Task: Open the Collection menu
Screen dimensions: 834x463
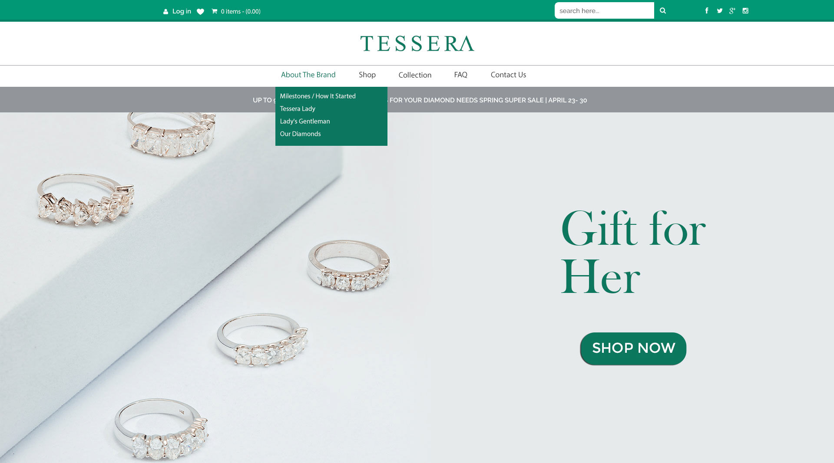Action: pos(415,75)
